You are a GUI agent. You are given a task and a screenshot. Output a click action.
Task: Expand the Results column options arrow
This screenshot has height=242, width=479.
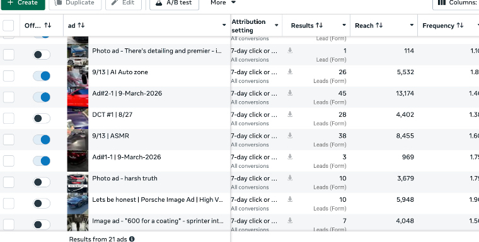[x=344, y=25]
